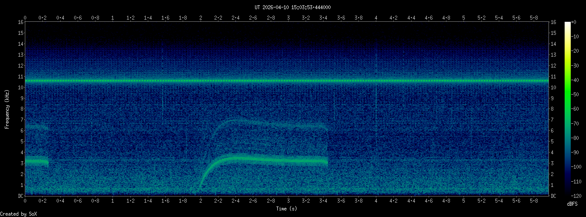Click the 1 second tick on the bottom time axis
586x217 pixels.
pos(113,200)
